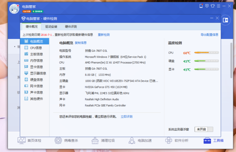The width and height of the screenshot is (236, 152).
Task: Click 工具箱 toolbox icon
Action: tap(207, 141)
